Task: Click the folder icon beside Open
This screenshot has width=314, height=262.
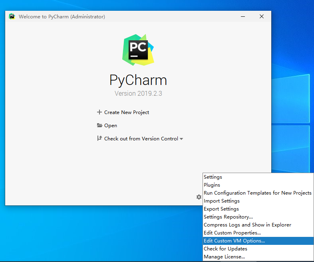Action: [99, 125]
